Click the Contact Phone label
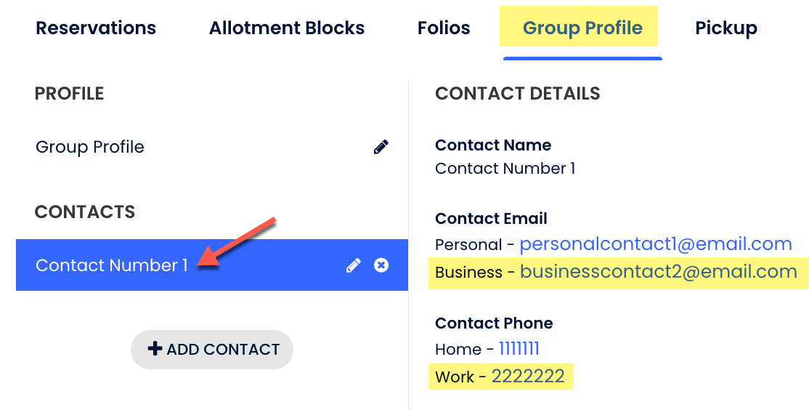The height and width of the screenshot is (410, 809). [494, 323]
